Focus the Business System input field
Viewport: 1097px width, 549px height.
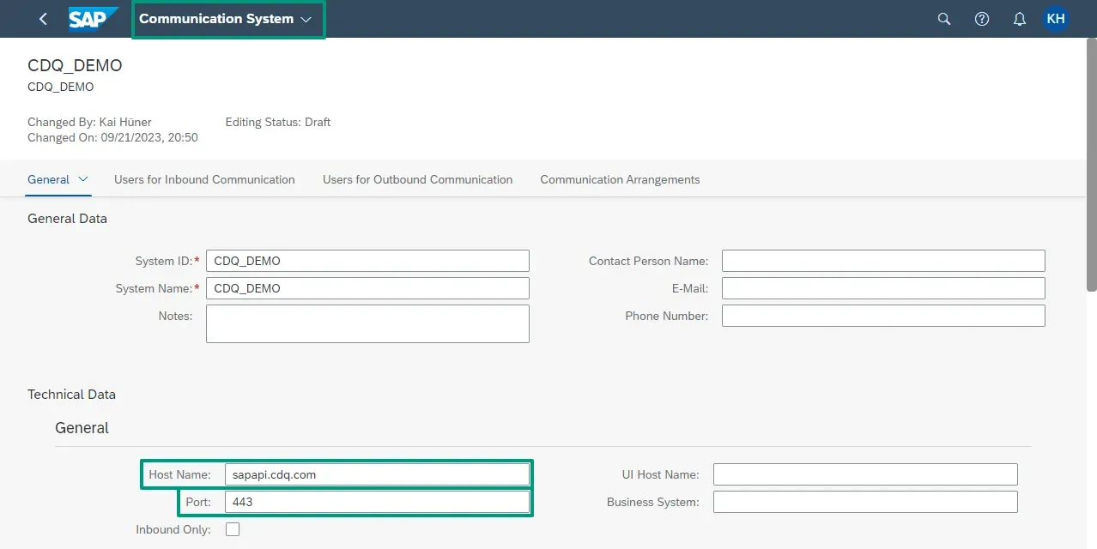(x=865, y=502)
